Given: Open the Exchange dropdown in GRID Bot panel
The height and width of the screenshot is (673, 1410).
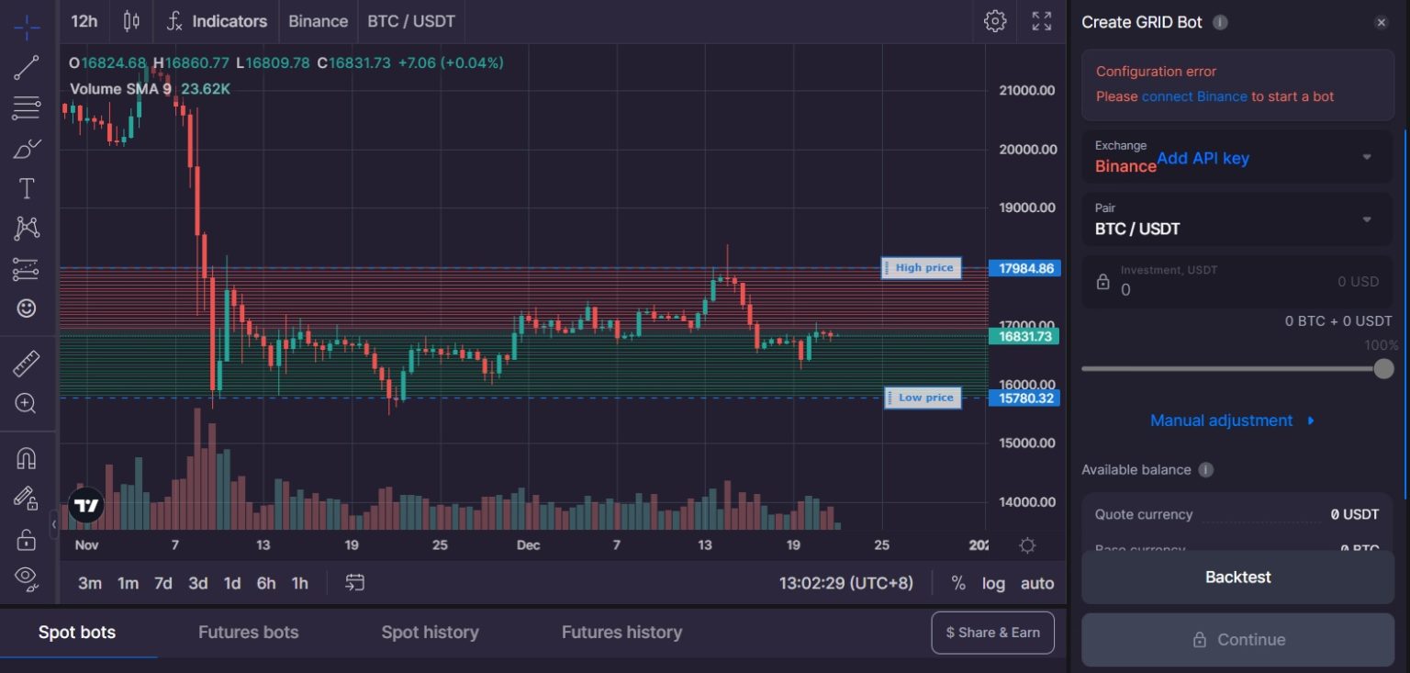Looking at the screenshot, I should pyautogui.click(x=1365, y=157).
